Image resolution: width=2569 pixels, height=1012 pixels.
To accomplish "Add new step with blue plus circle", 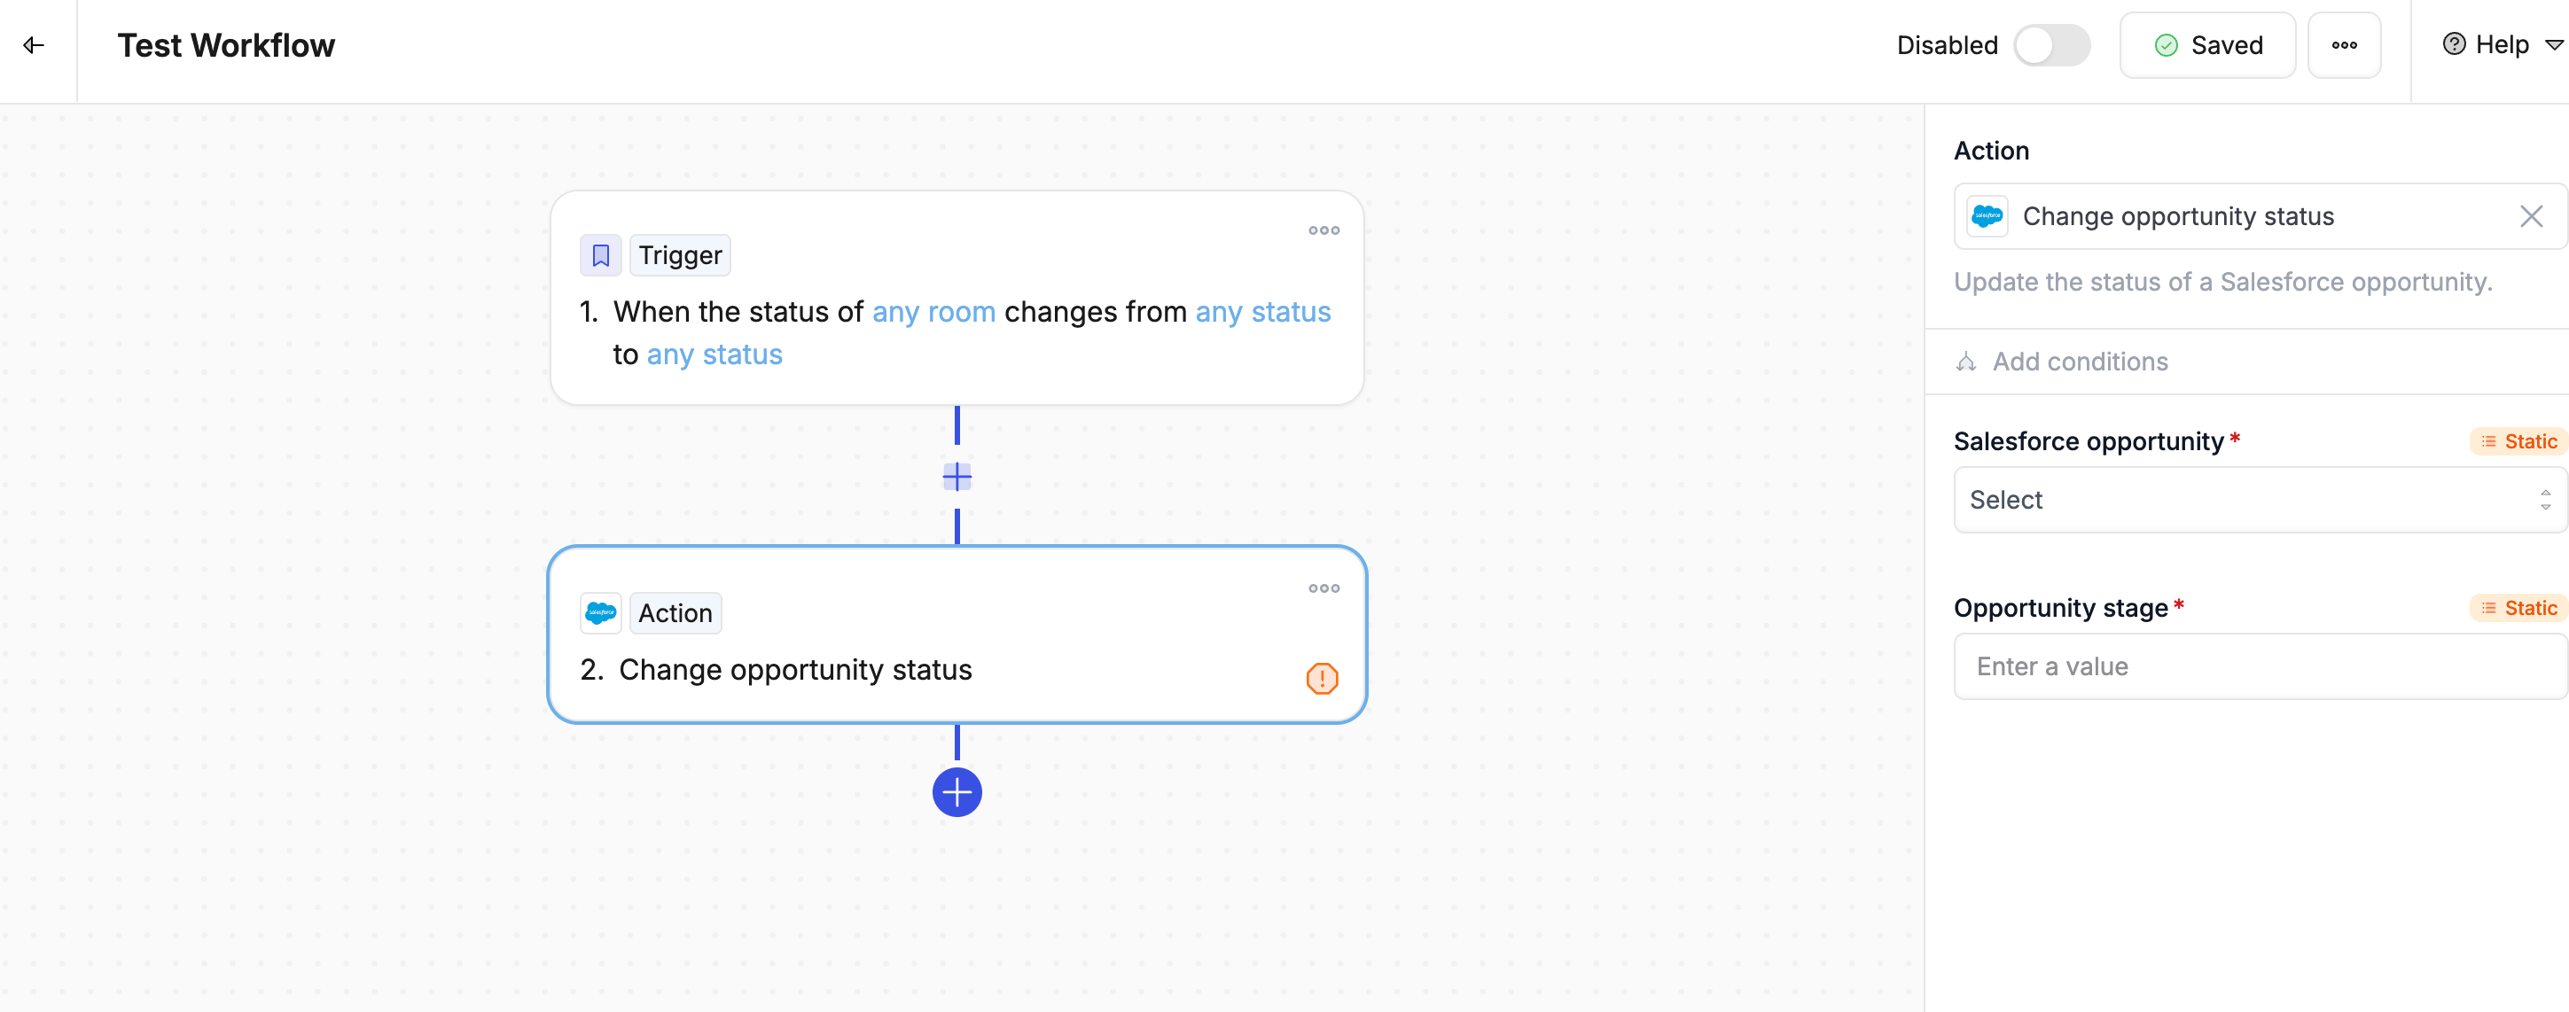I will tap(957, 792).
